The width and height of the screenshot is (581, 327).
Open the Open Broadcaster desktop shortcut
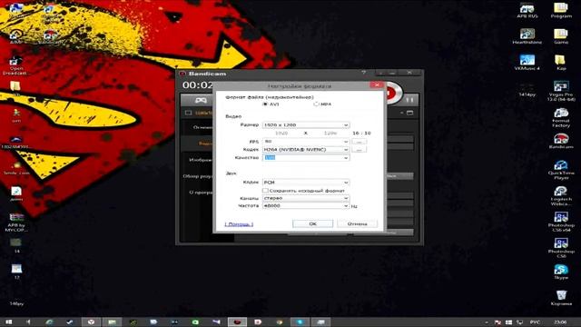point(16,66)
